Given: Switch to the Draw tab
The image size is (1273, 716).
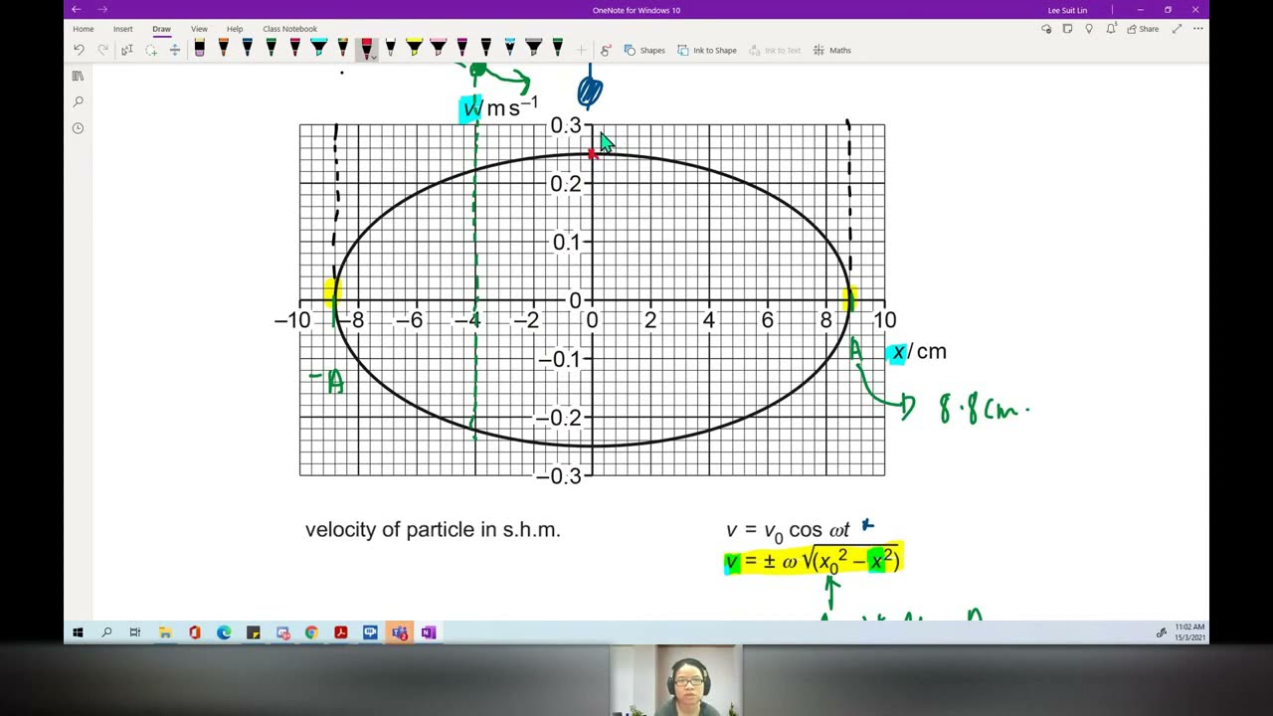Looking at the screenshot, I should point(161,29).
